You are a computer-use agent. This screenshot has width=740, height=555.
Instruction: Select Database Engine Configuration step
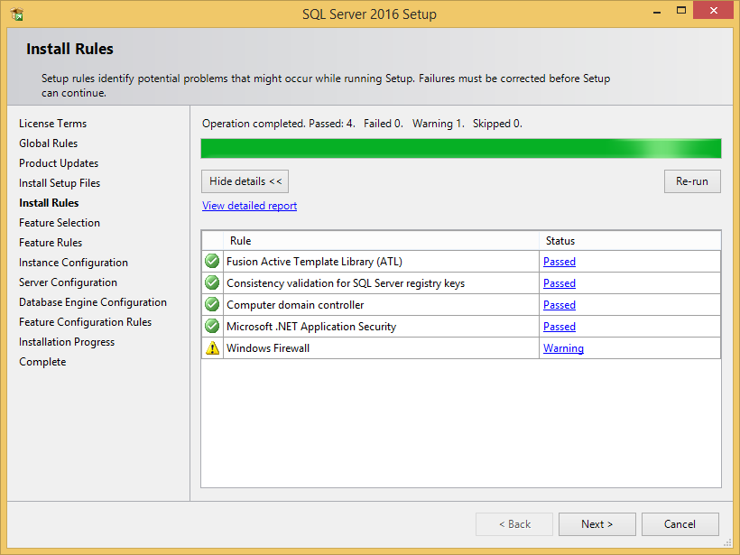(x=92, y=302)
